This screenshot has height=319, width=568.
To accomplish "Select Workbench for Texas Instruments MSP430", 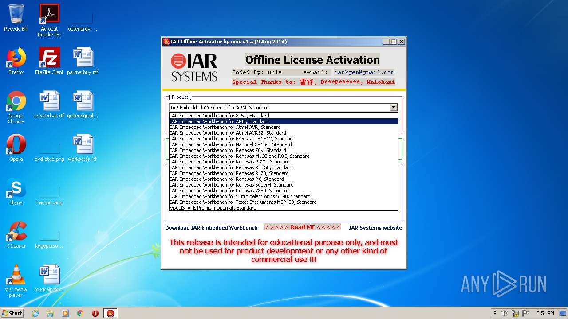I will tap(284, 202).
